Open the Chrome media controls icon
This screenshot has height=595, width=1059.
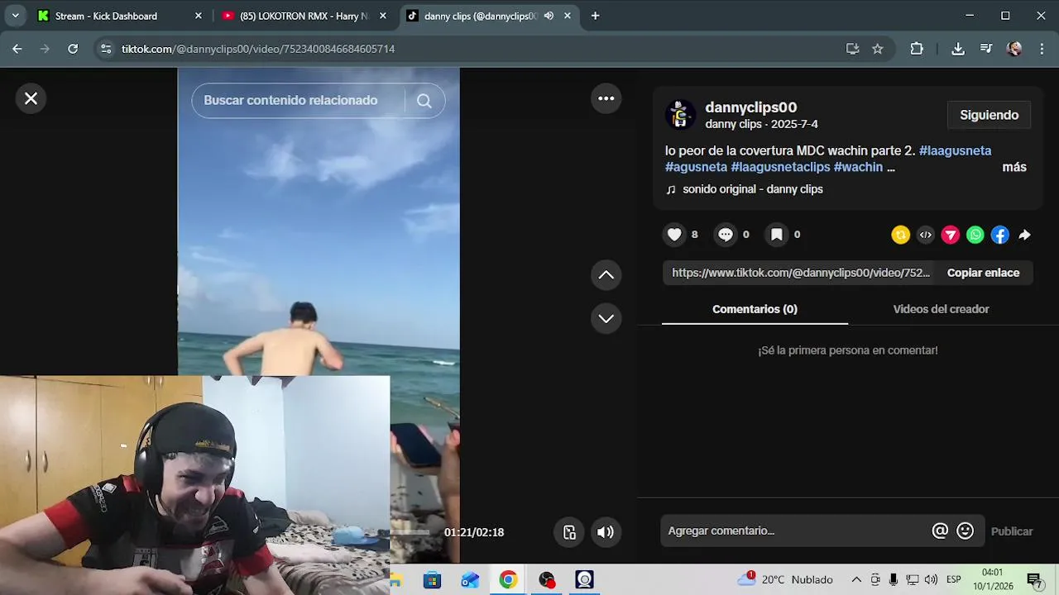(x=985, y=49)
